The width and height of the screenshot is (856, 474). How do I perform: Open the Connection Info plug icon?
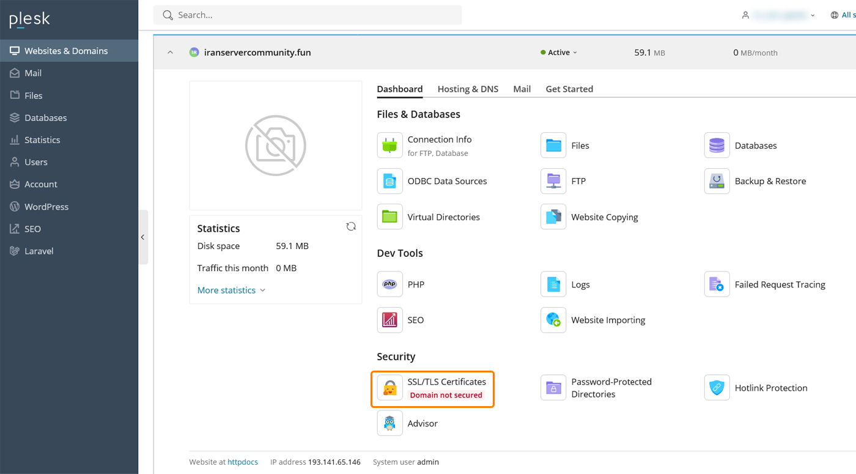389,146
